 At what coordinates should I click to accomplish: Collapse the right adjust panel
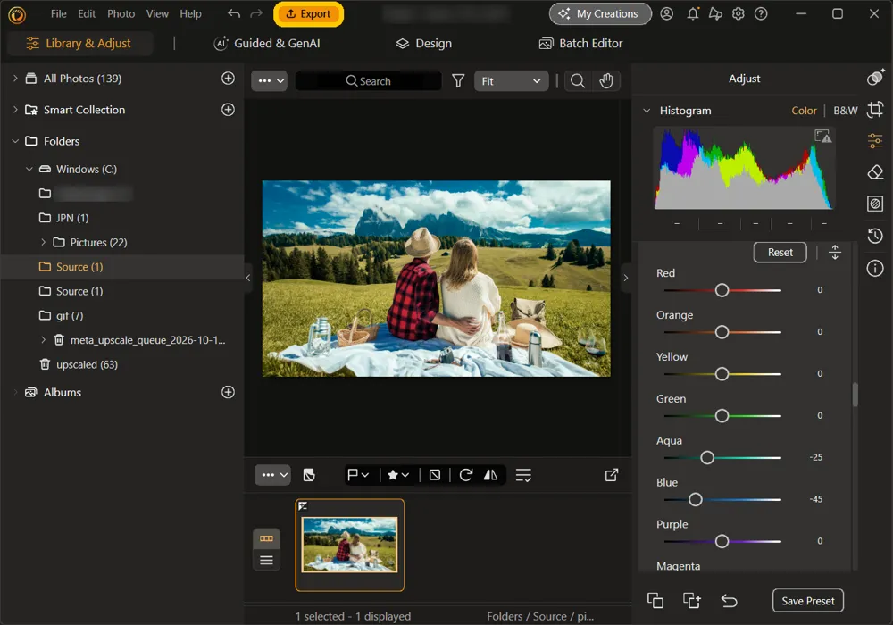(x=626, y=278)
